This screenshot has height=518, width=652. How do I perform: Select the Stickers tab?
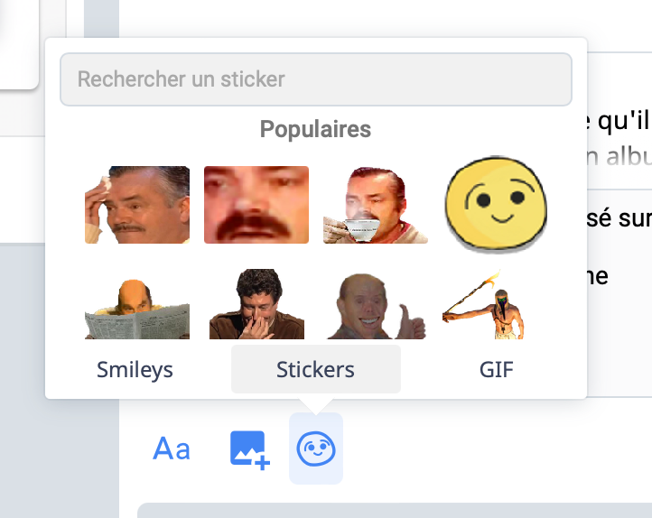(x=316, y=369)
